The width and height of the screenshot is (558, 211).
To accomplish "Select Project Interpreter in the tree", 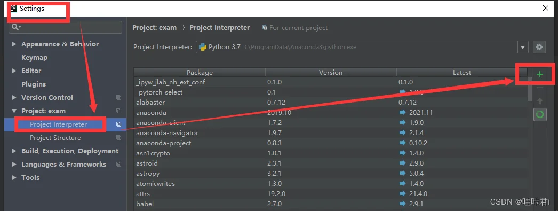I will point(58,124).
